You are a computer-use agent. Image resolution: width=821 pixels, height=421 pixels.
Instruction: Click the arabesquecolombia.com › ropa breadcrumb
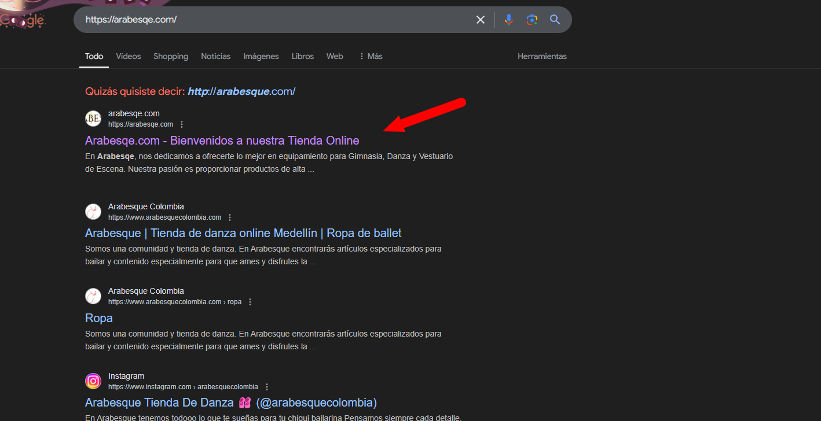[x=175, y=302]
